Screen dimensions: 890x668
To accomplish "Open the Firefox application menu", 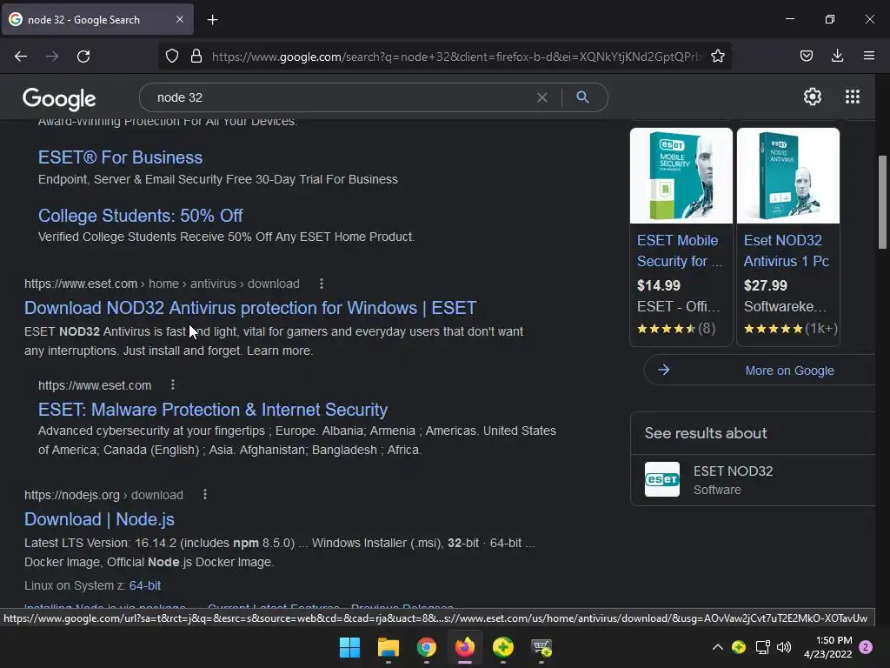I will tap(868, 56).
